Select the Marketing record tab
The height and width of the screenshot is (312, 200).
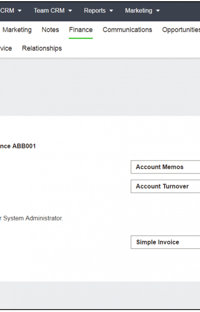point(17,30)
